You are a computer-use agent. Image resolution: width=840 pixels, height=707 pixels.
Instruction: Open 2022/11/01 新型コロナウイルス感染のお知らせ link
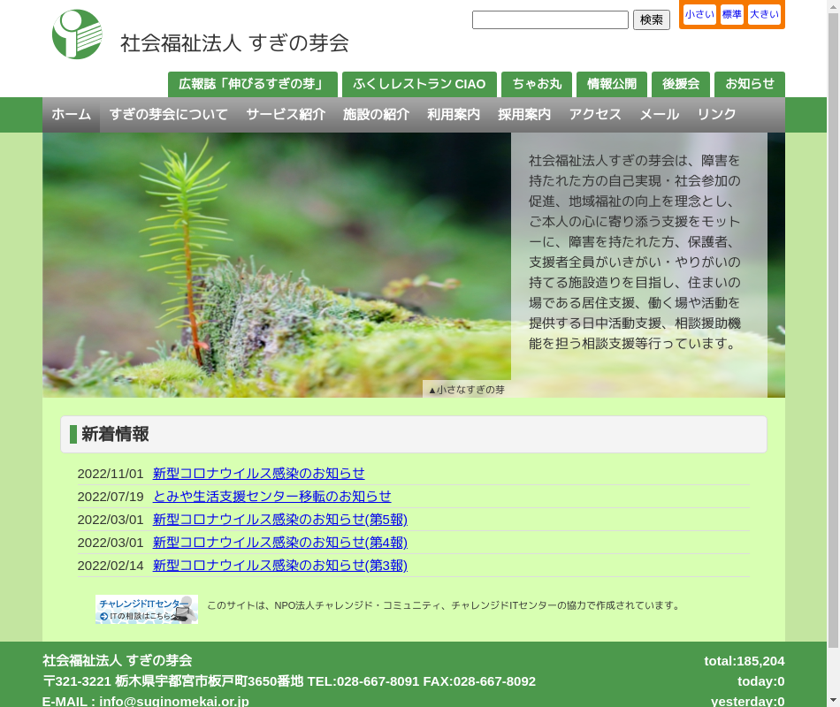pyautogui.click(x=258, y=474)
